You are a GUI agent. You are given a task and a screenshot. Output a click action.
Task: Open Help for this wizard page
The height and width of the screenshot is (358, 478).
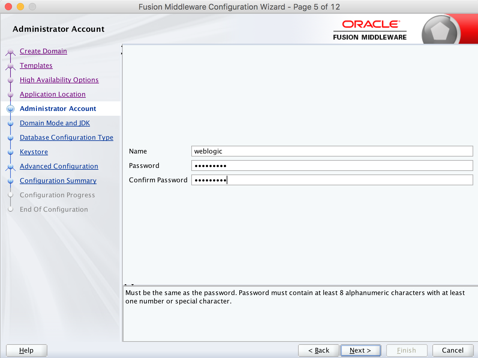click(x=27, y=350)
